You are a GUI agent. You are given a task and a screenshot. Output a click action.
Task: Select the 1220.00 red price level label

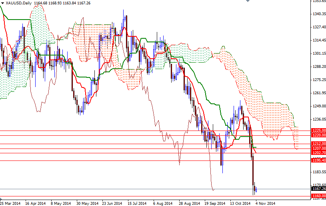click(318, 135)
